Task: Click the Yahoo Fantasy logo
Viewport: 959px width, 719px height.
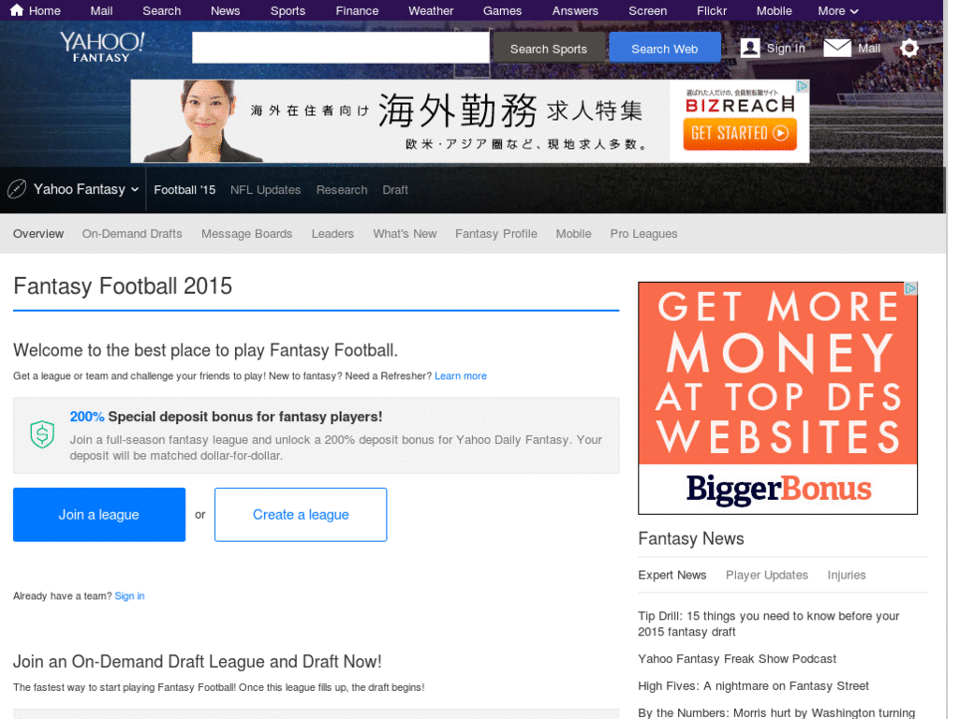Action: tap(101, 47)
